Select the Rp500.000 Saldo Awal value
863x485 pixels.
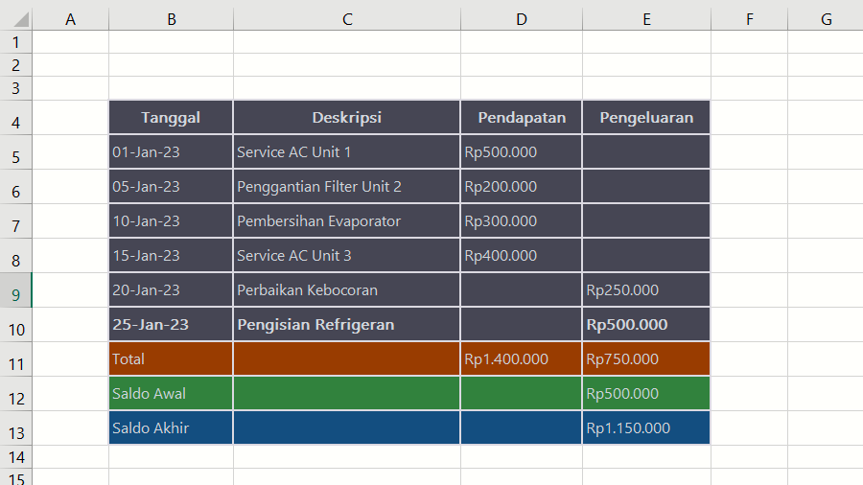click(646, 393)
